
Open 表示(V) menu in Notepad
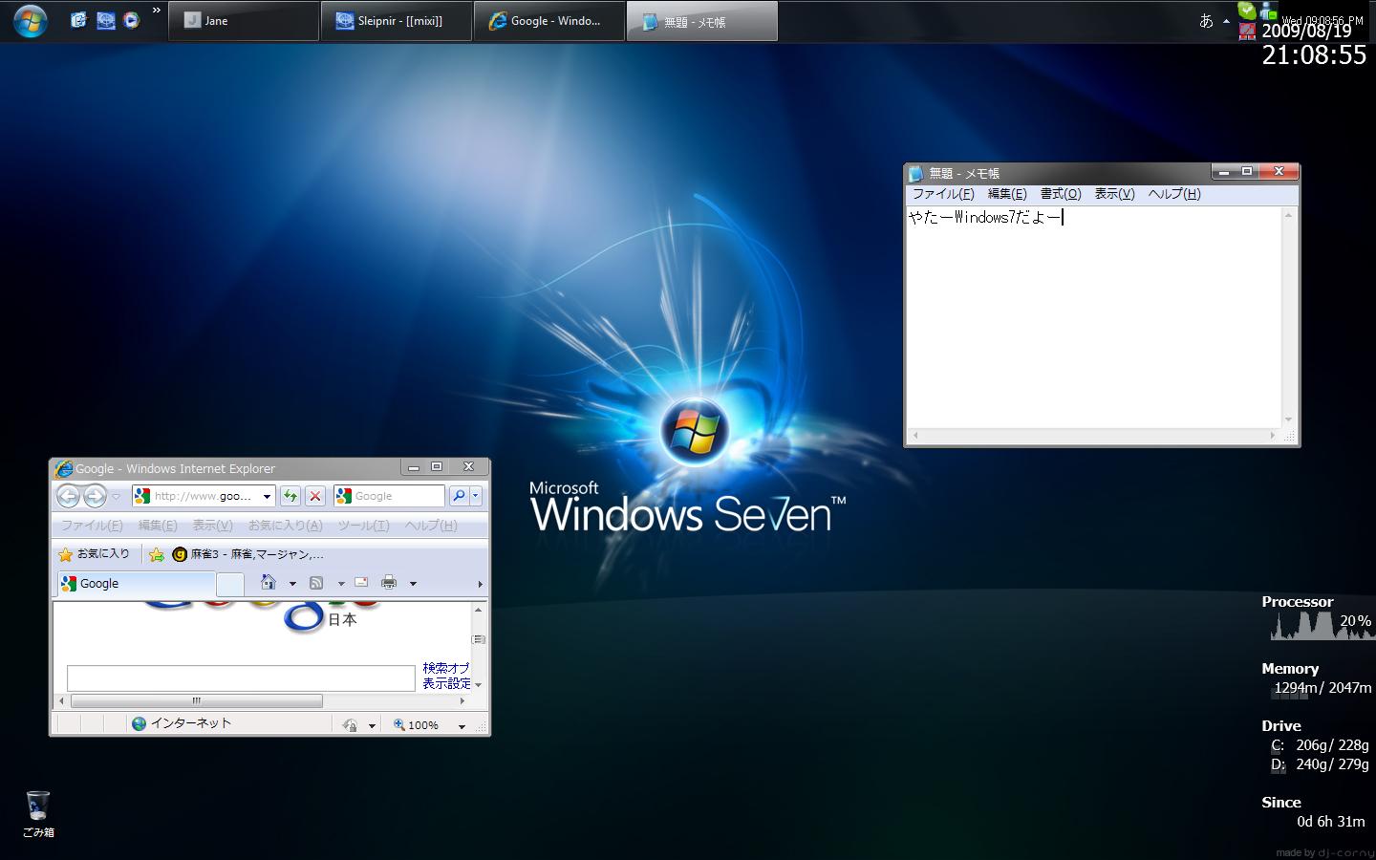(x=1114, y=194)
